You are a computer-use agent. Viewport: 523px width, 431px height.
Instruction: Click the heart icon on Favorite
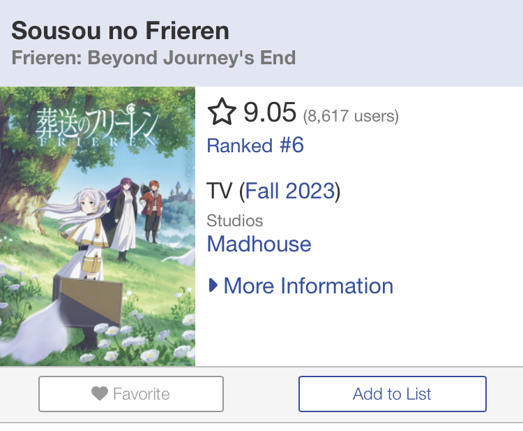100,394
